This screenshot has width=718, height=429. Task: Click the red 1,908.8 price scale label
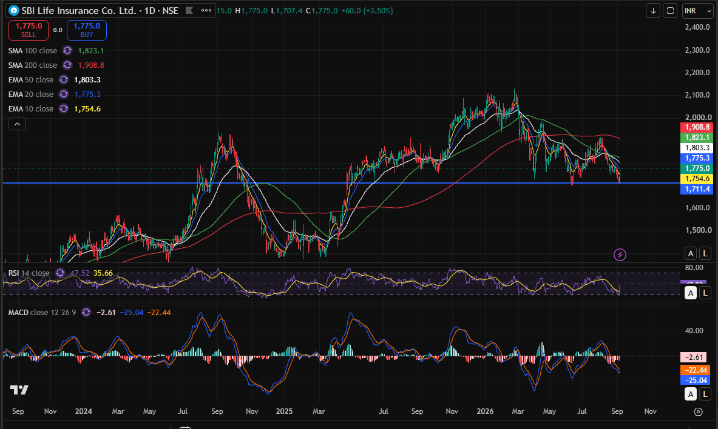pyautogui.click(x=697, y=127)
